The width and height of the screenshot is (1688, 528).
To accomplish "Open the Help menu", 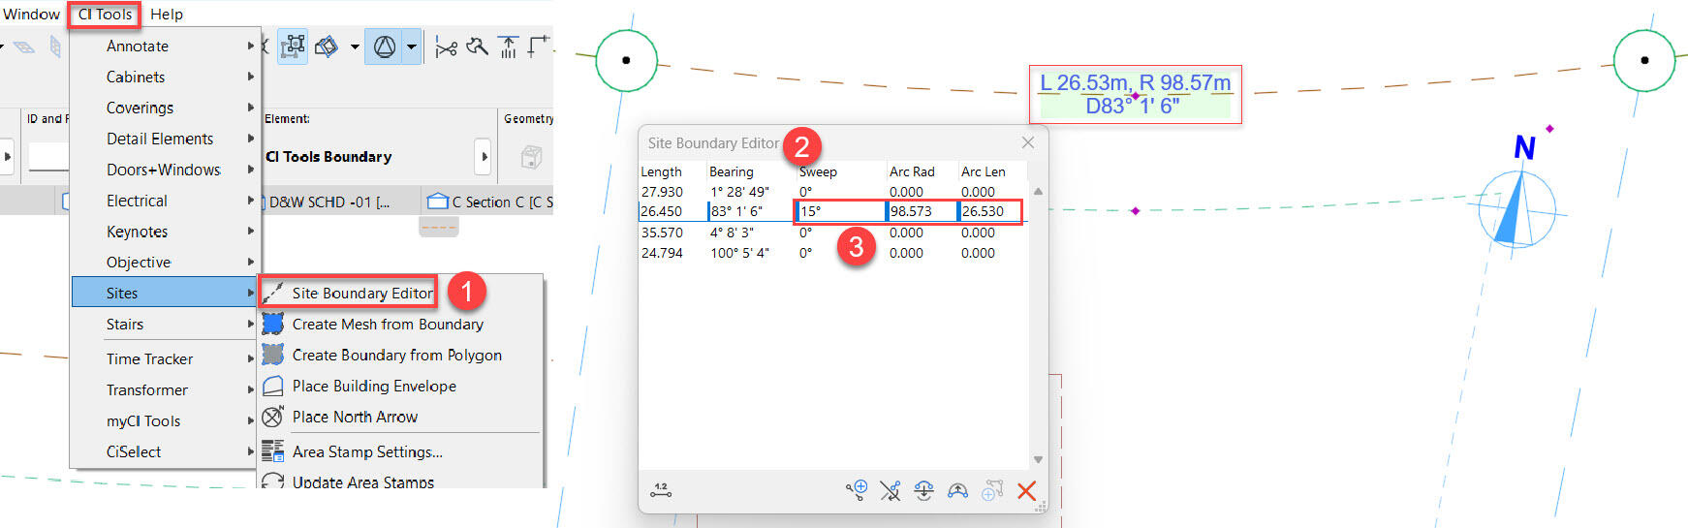I will [x=167, y=15].
